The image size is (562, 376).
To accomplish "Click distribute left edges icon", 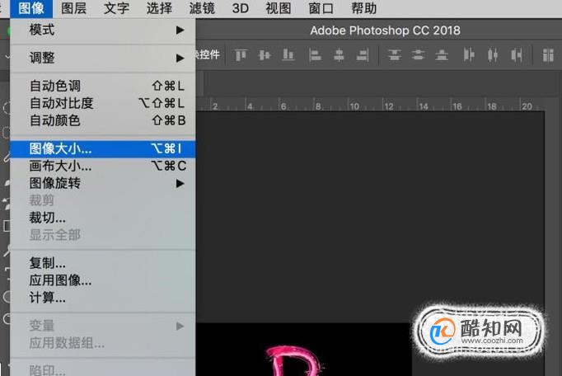I will point(468,55).
